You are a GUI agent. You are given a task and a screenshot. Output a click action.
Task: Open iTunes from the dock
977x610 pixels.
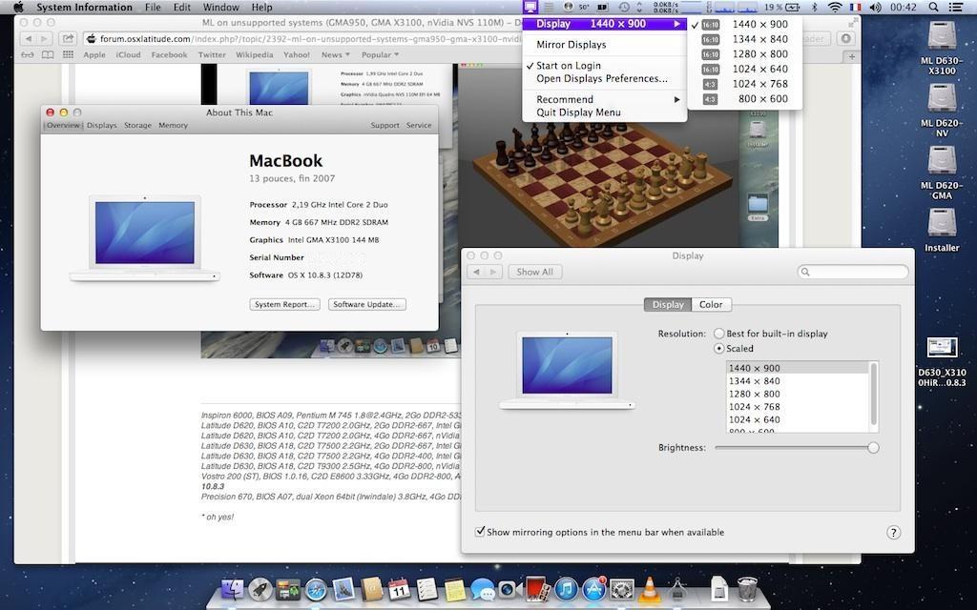(567, 590)
